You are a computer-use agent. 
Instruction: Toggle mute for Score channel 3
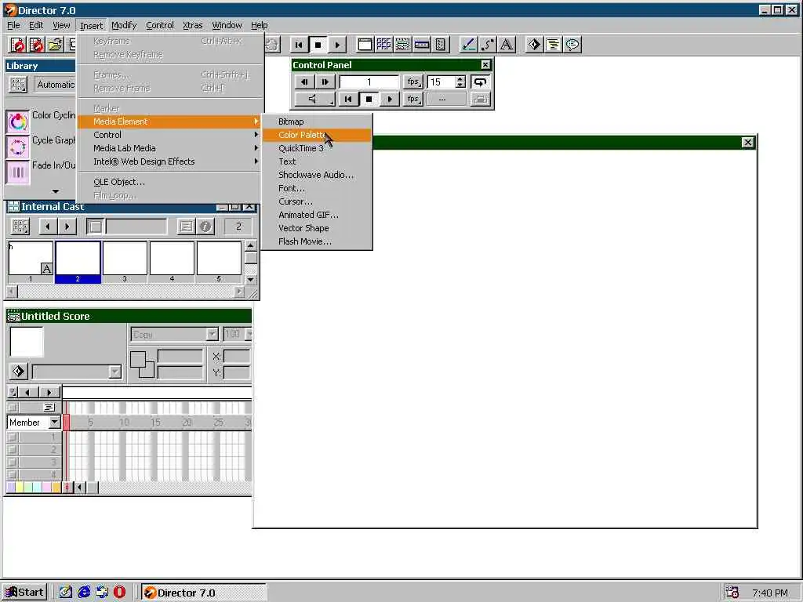pyautogui.click(x=13, y=462)
